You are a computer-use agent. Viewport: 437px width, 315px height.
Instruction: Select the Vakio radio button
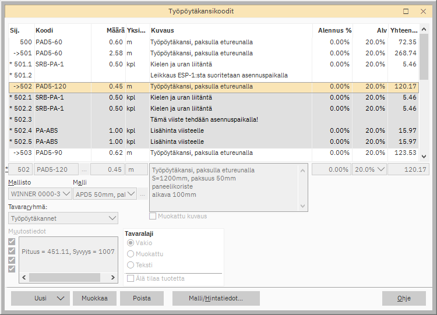click(131, 243)
